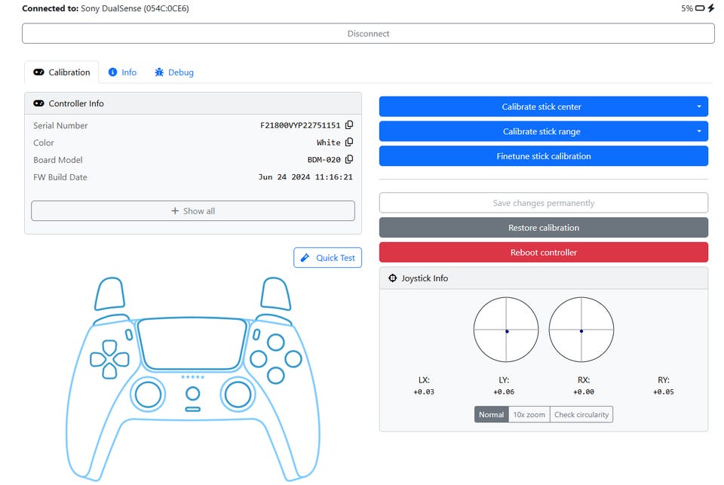
Task: Click the battery level icon
Action: (700, 8)
